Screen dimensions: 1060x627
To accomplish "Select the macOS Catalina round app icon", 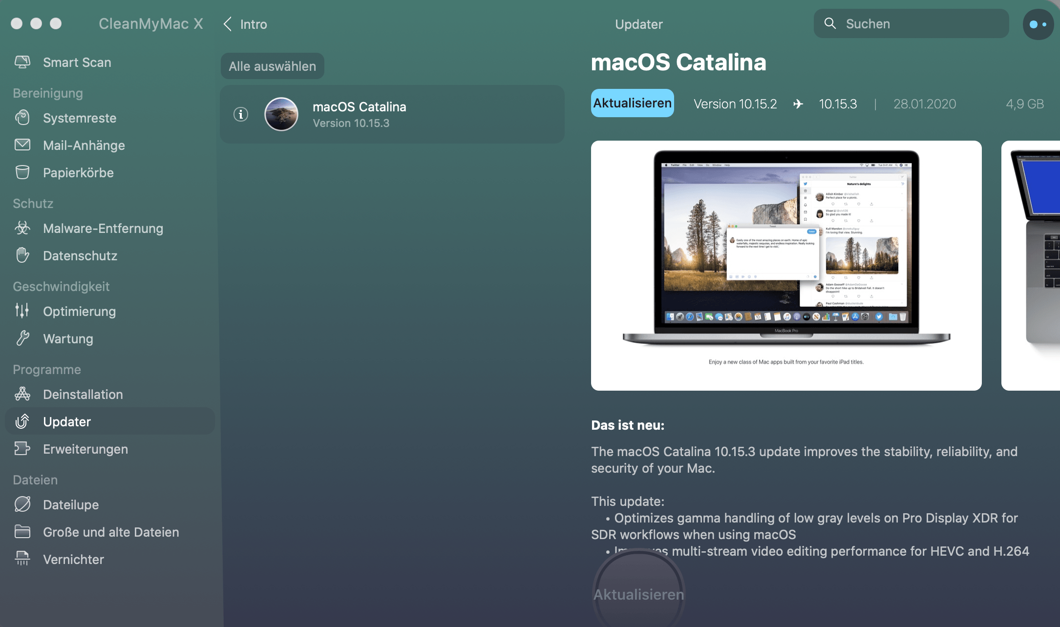I will click(x=281, y=114).
